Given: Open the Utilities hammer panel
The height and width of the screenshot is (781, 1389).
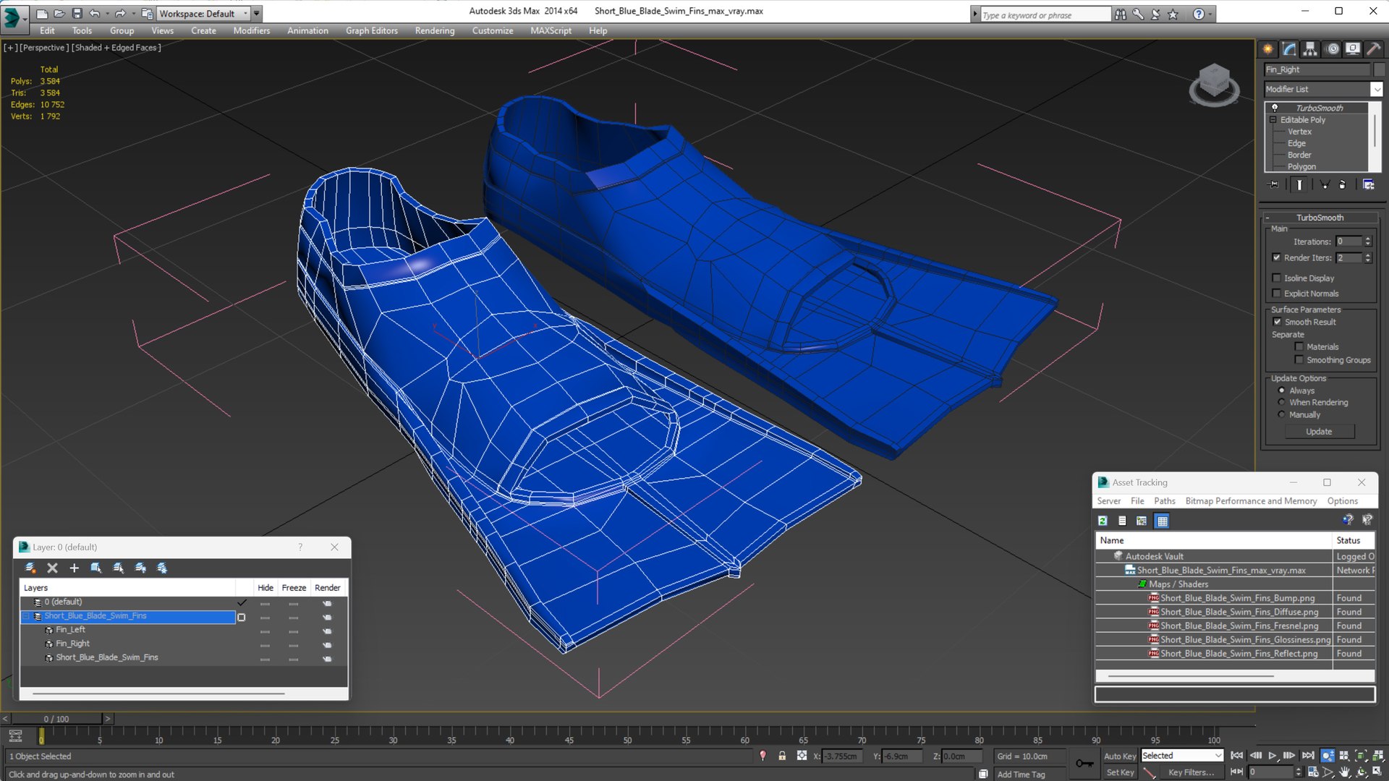Looking at the screenshot, I should [1373, 49].
